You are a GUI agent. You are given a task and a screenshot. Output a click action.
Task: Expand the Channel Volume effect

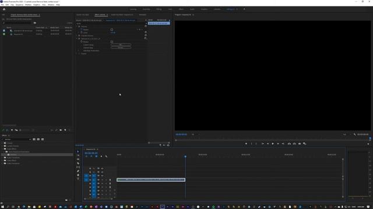[77, 35]
